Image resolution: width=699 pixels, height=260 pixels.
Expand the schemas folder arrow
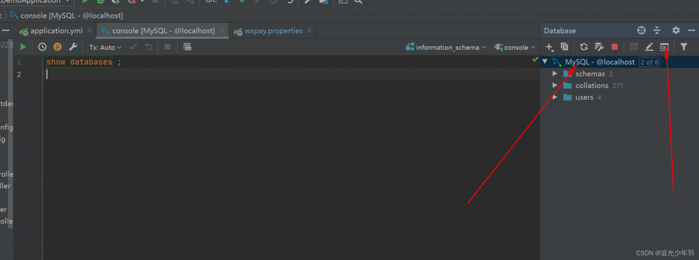(555, 74)
